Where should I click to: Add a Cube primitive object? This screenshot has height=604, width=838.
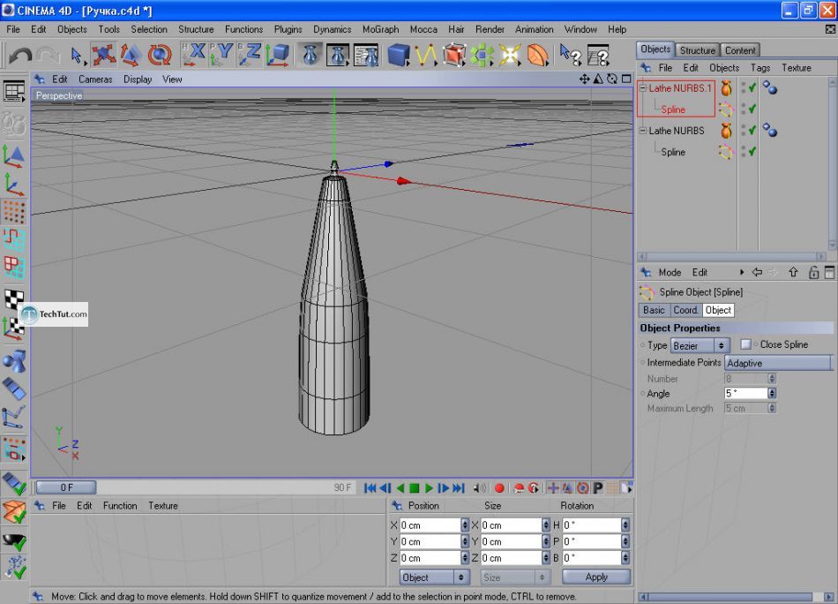tap(398, 55)
